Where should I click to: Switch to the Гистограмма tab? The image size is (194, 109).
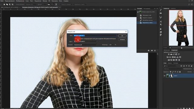(x=147, y=8)
